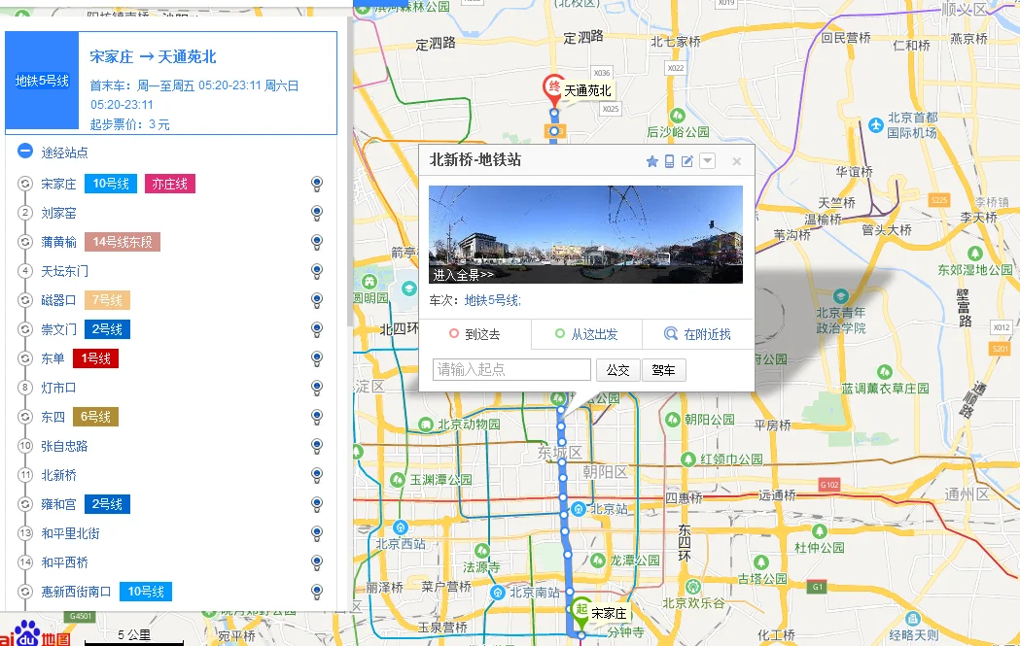This screenshot has width=1020, height=646.
Task: Open the dropdown arrow in the station popup
Action: point(707,161)
